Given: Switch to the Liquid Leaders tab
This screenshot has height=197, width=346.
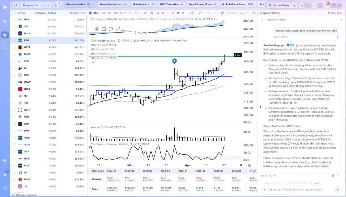Looking at the screenshot, I should coord(143,4).
